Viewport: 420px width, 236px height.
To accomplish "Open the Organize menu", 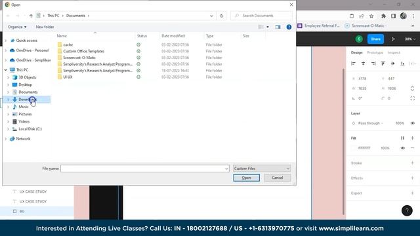I will pyautogui.click(x=17, y=27).
